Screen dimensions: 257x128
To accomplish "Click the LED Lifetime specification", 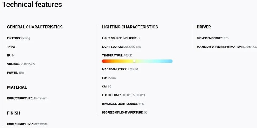I will pos(123,95).
